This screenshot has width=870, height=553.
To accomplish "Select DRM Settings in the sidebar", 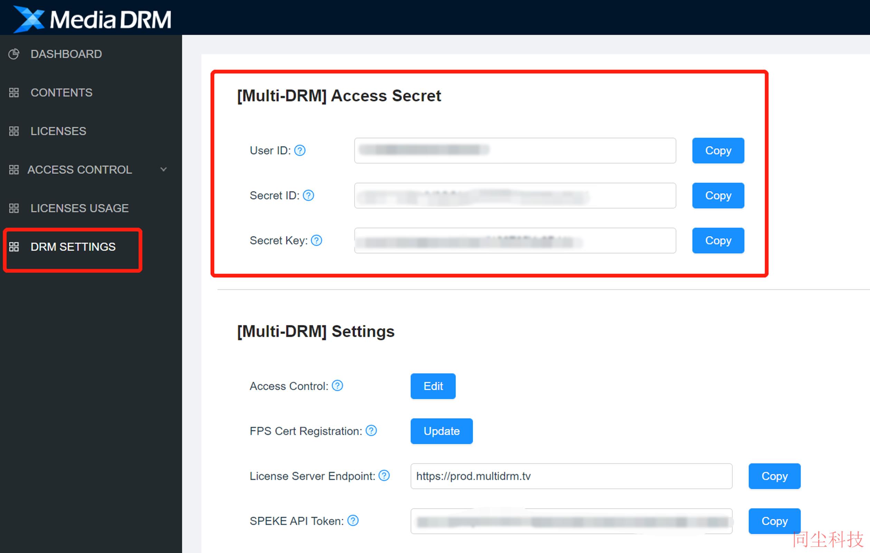I will [73, 247].
